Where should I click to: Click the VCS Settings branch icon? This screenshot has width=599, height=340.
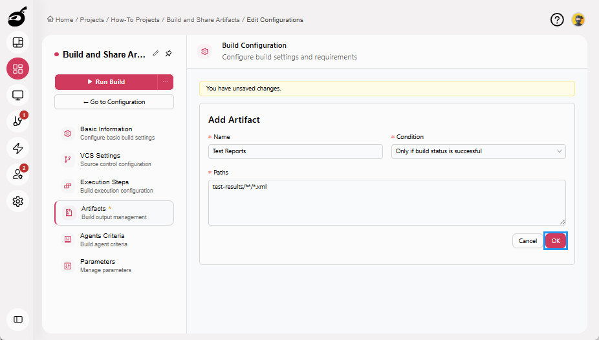click(x=68, y=160)
